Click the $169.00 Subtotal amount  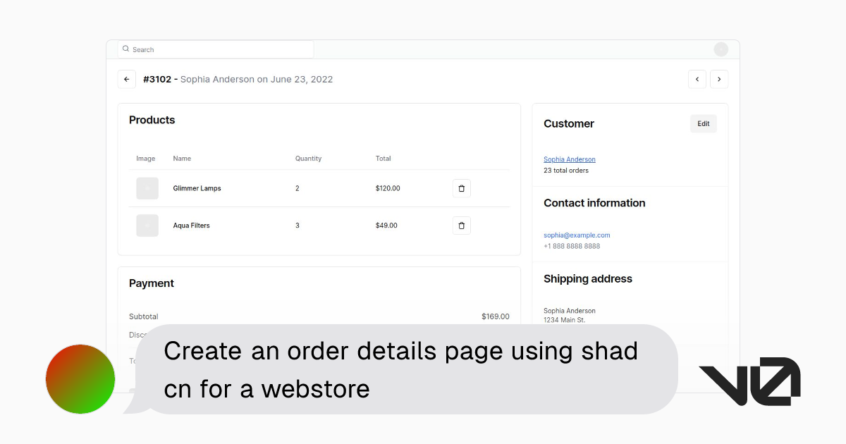pos(495,316)
